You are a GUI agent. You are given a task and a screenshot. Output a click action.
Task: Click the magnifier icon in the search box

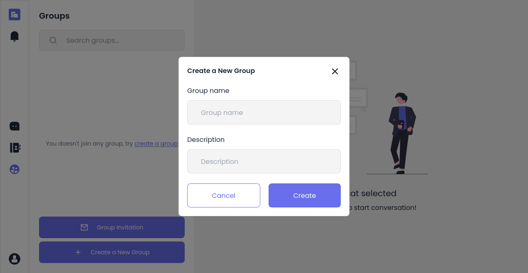point(53,40)
